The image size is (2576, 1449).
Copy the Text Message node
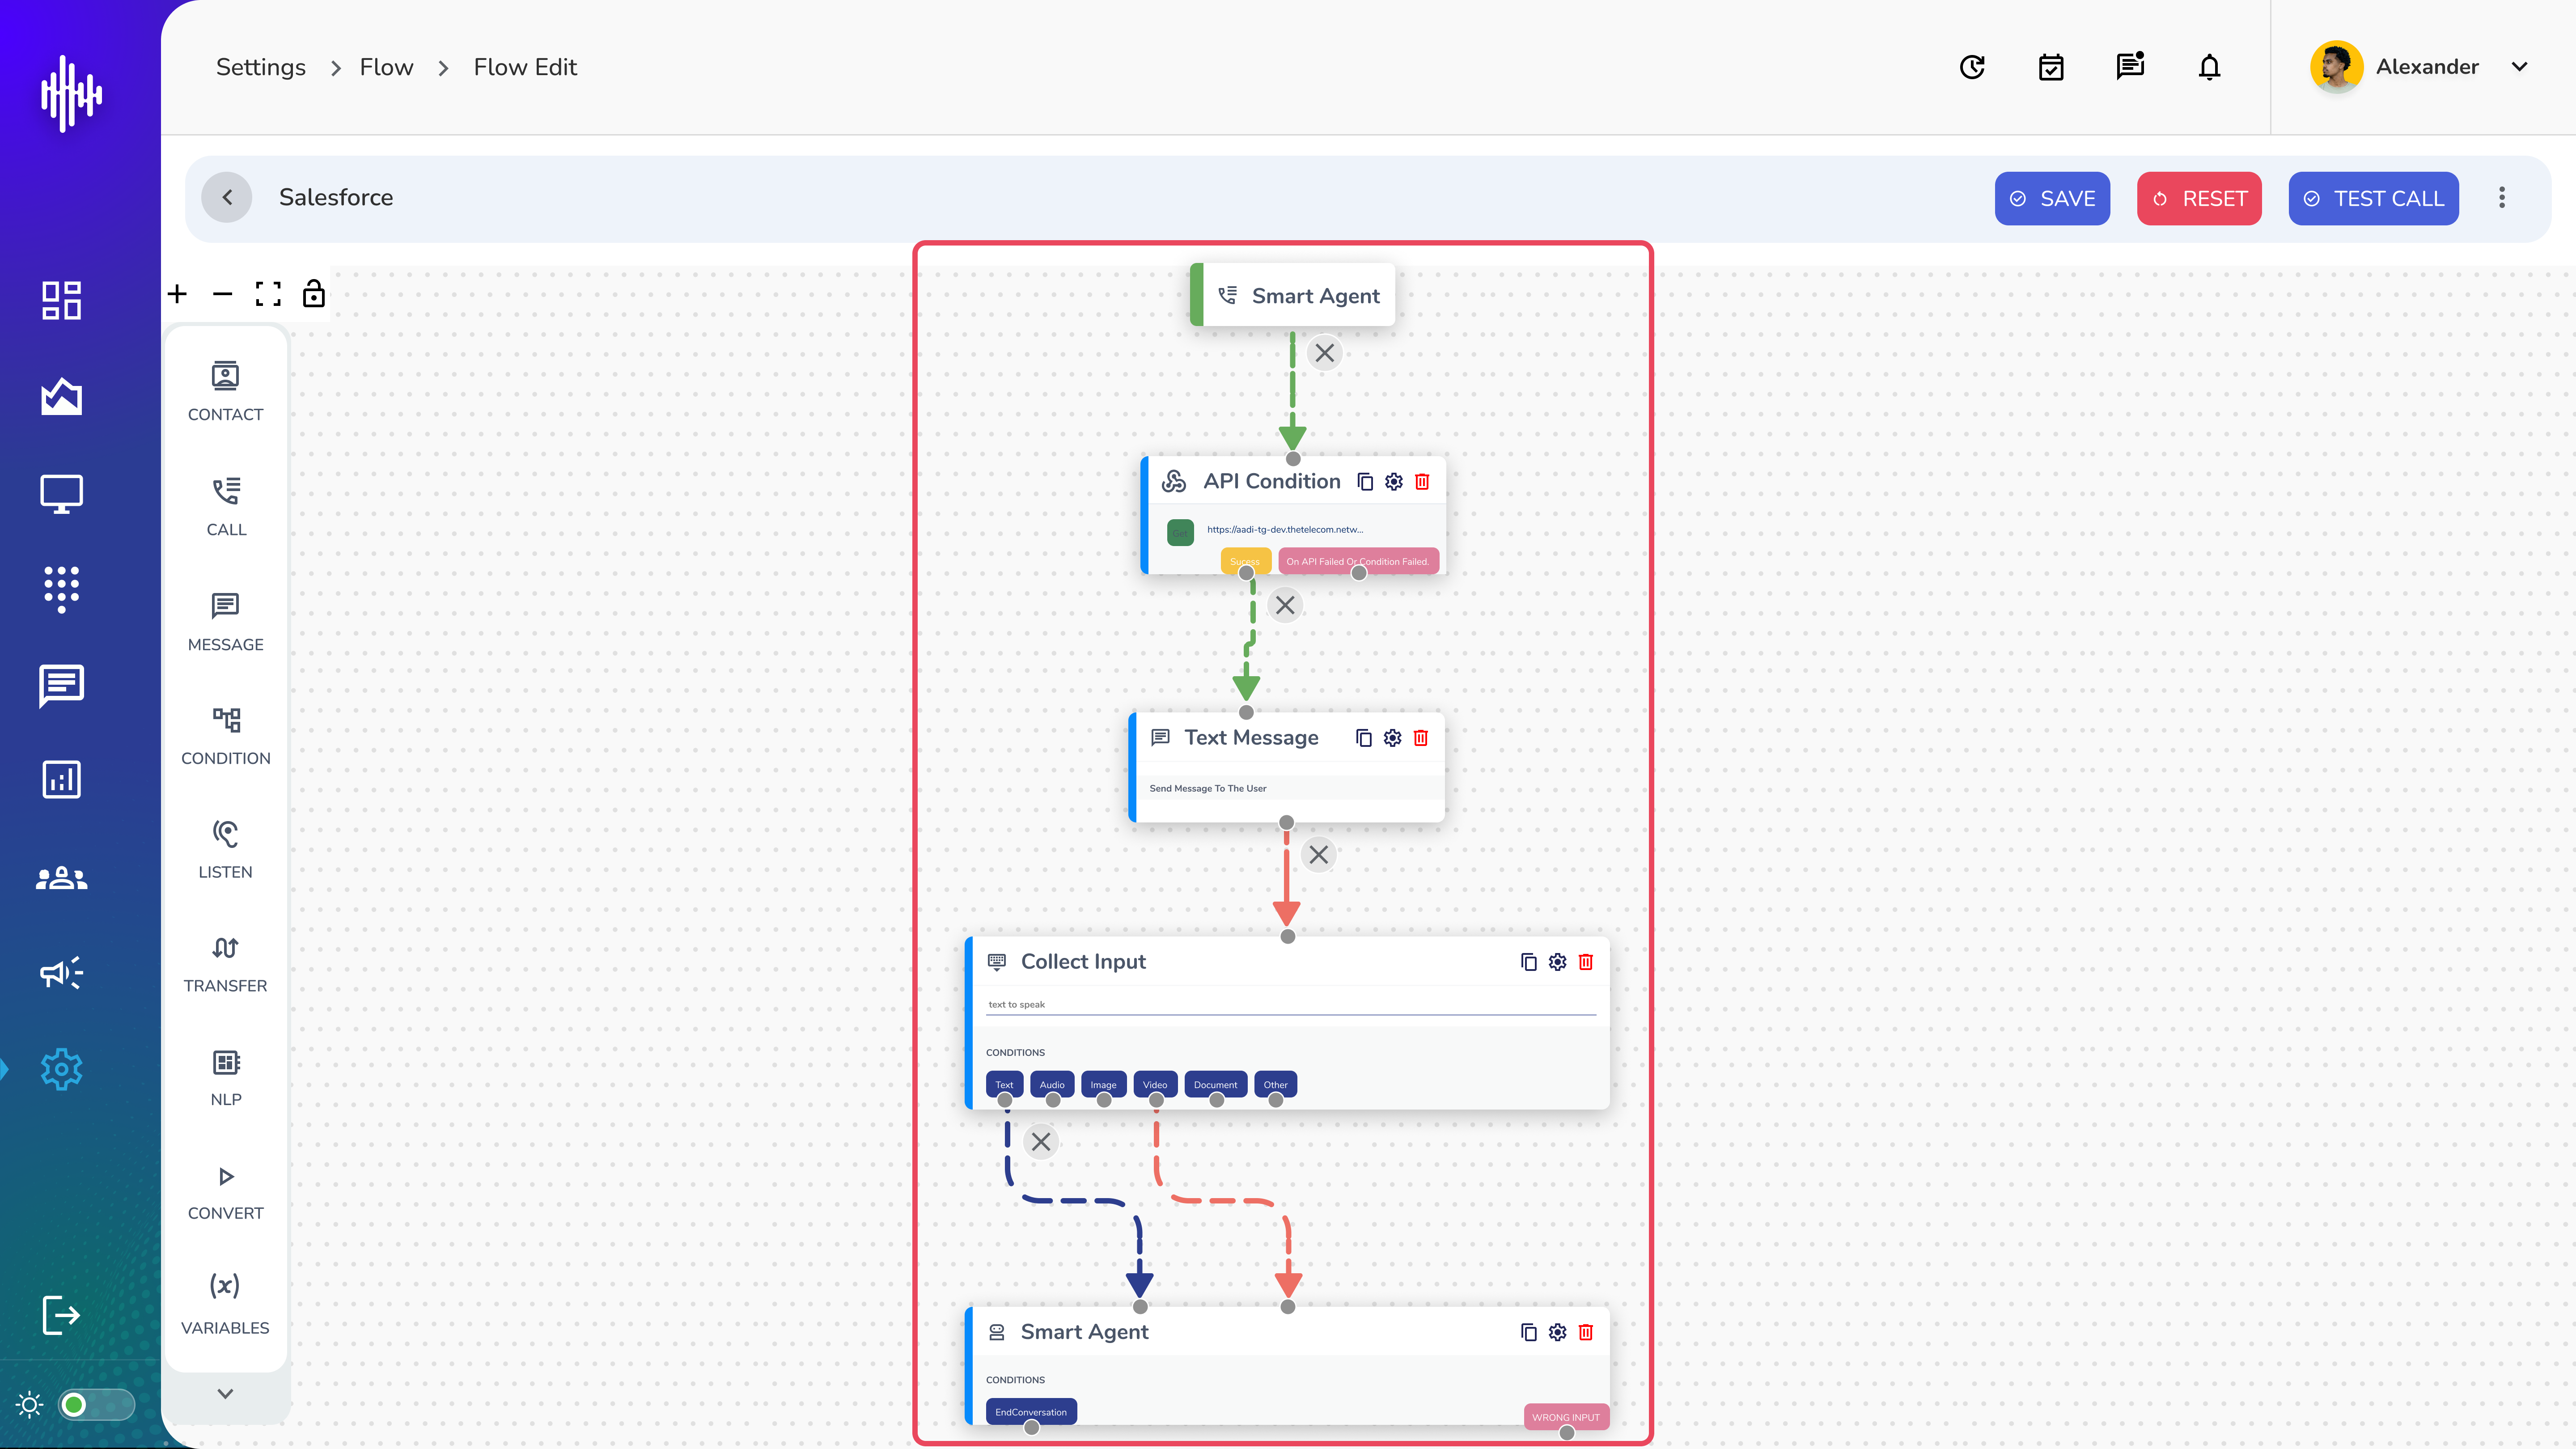[1364, 738]
